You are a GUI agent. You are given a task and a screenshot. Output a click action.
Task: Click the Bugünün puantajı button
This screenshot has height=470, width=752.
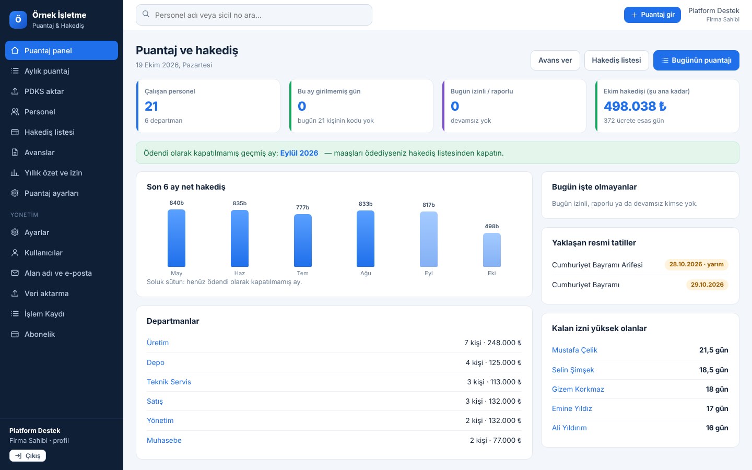(696, 60)
